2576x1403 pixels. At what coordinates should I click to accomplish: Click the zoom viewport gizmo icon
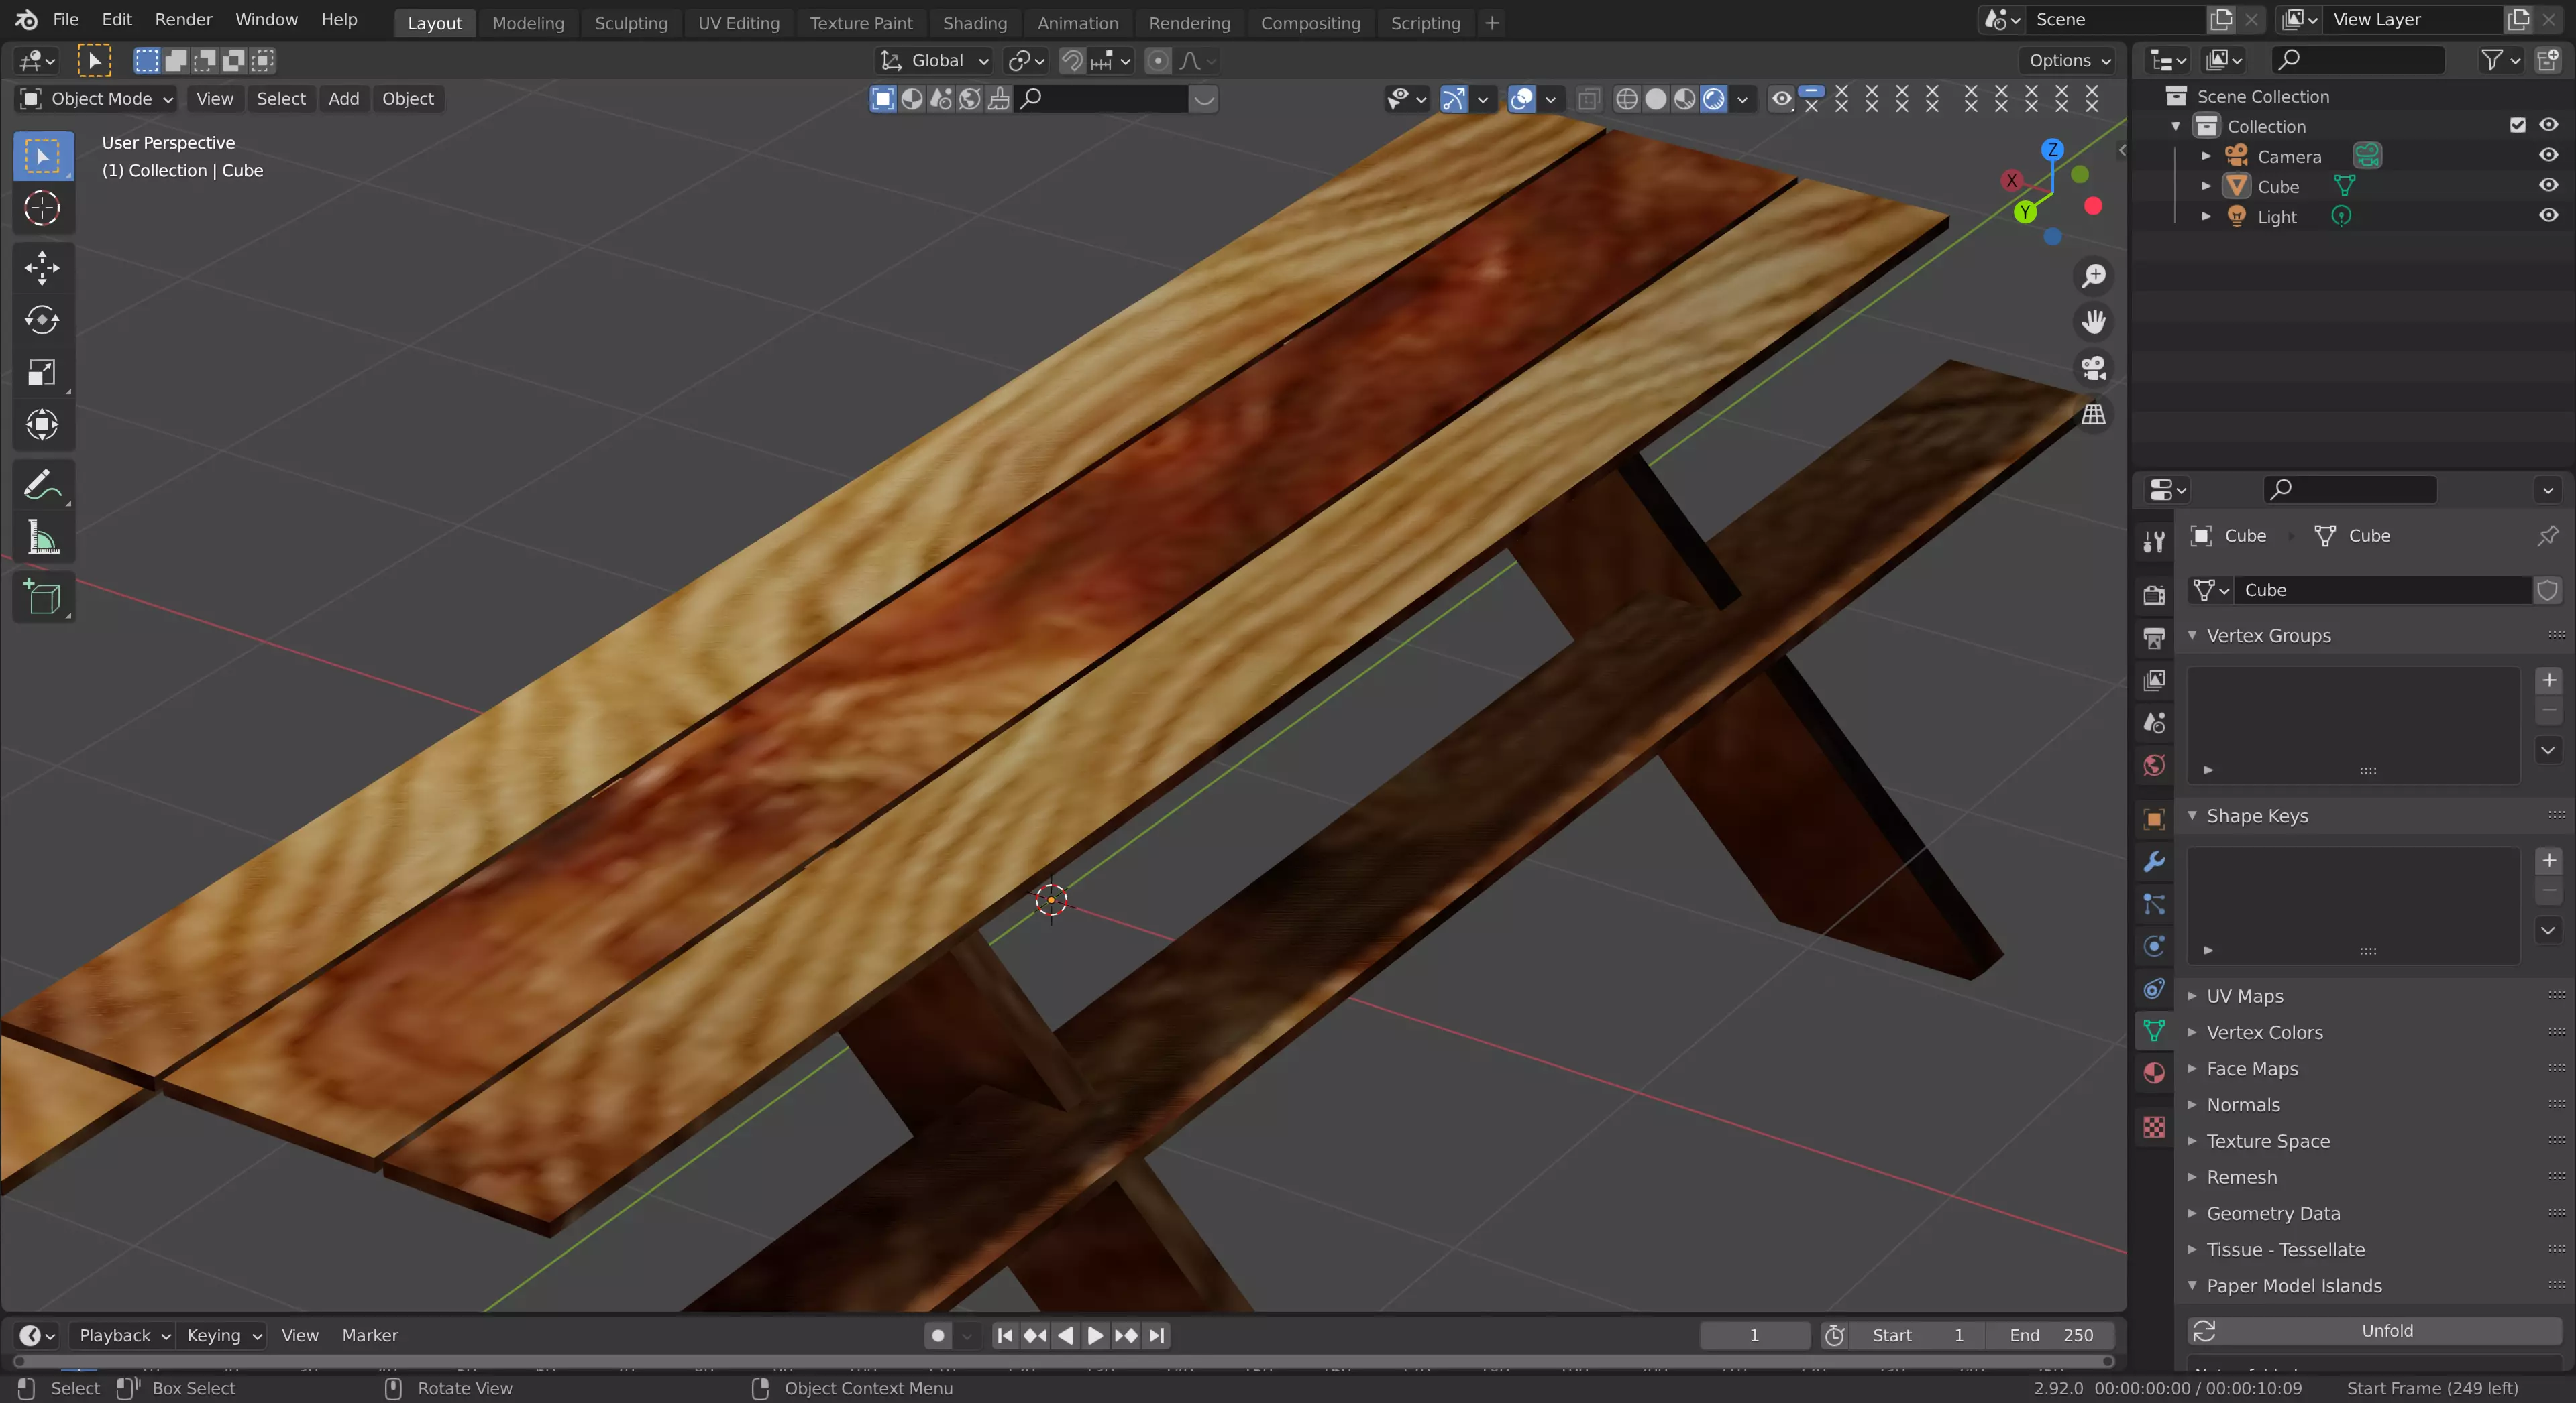pos(2093,275)
